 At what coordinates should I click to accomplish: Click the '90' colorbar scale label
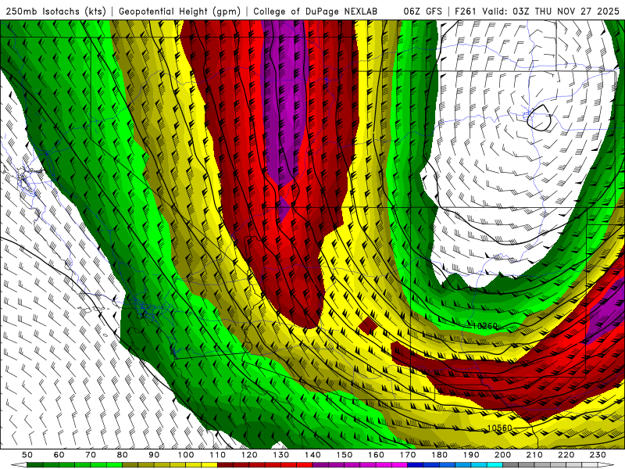pos(154,455)
